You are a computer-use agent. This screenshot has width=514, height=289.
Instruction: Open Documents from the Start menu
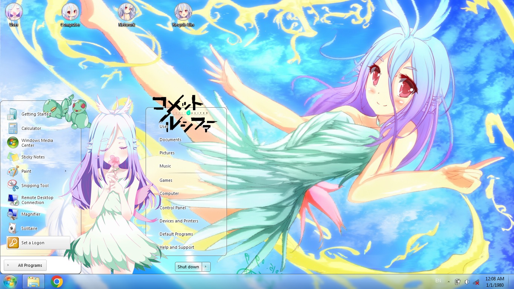tap(170, 140)
